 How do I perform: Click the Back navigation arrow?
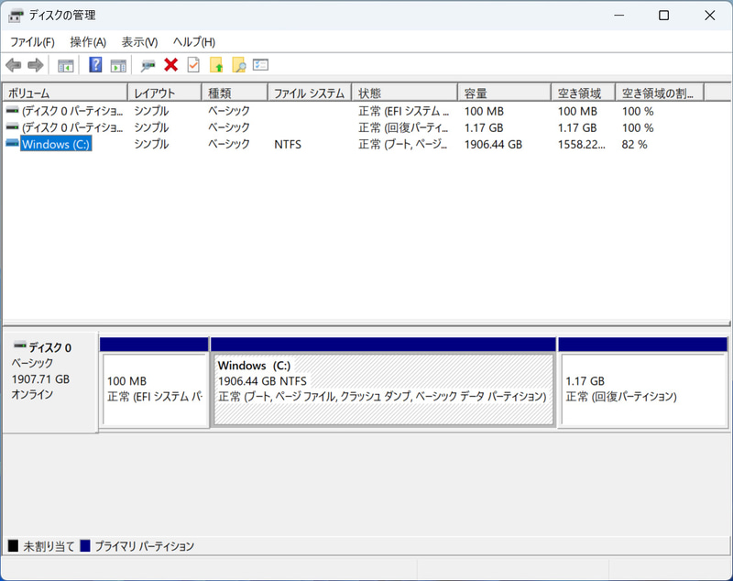point(13,64)
